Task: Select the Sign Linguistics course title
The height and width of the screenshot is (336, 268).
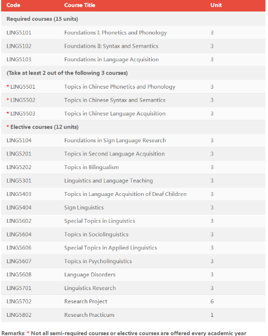Action: (x=84, y=207)
